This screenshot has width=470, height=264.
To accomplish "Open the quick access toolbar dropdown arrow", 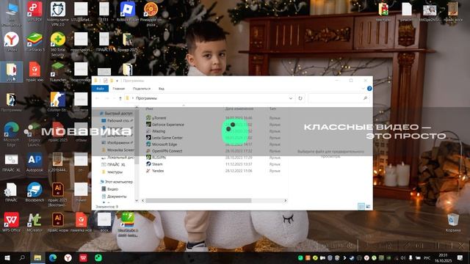I will coord(117,81).
